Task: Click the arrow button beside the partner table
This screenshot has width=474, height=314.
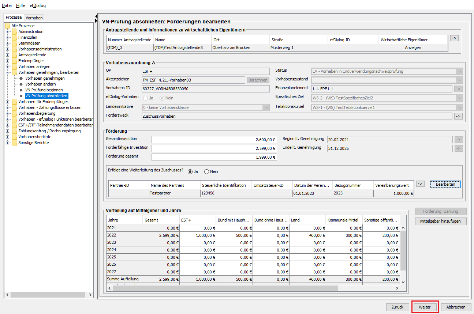Action: click(420, 184)
